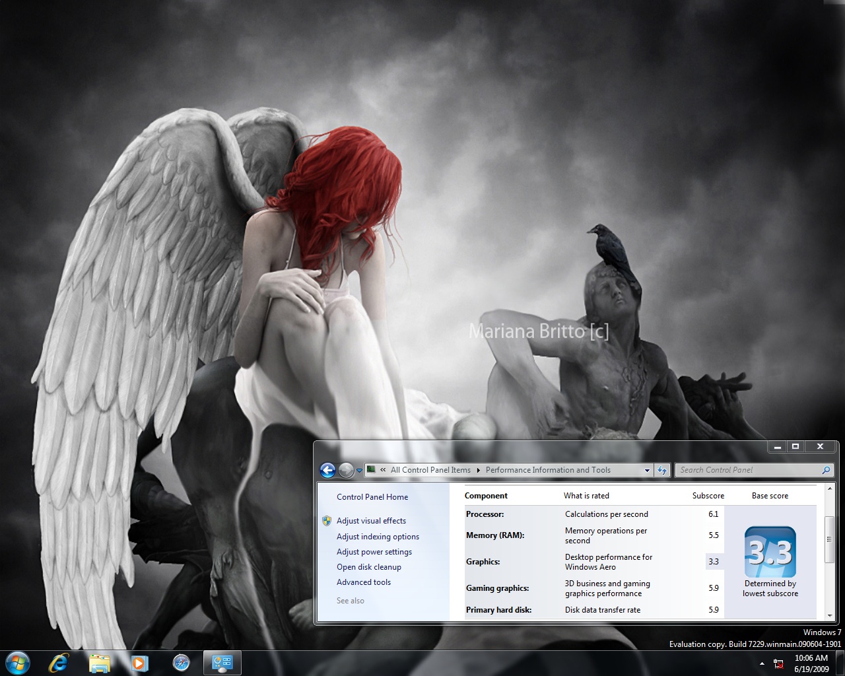Open the Windows Start orb
The width and height of the screenshot is (845, 676).
tap(18, 663)
